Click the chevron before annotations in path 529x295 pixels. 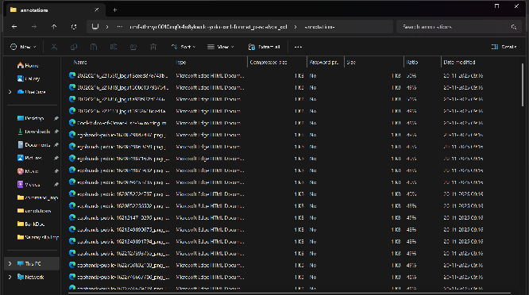295,27
